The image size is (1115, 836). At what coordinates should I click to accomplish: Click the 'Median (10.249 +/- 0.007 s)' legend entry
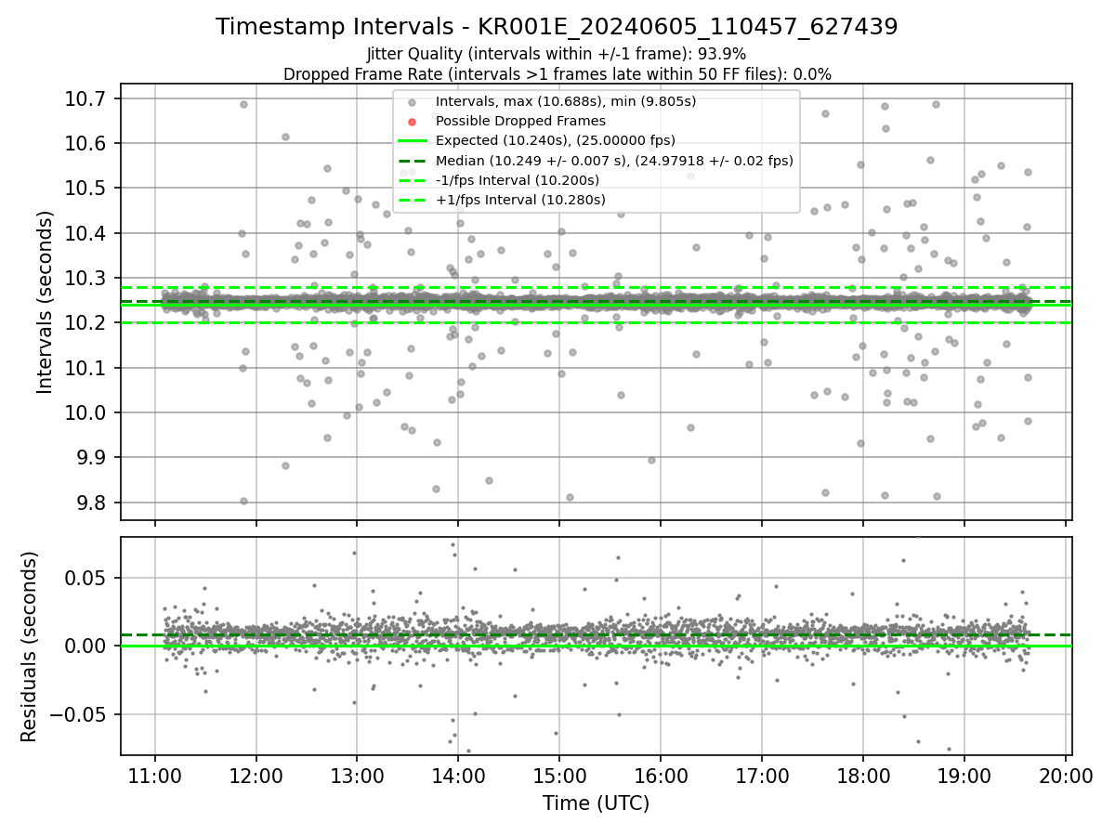pos(614,161)
